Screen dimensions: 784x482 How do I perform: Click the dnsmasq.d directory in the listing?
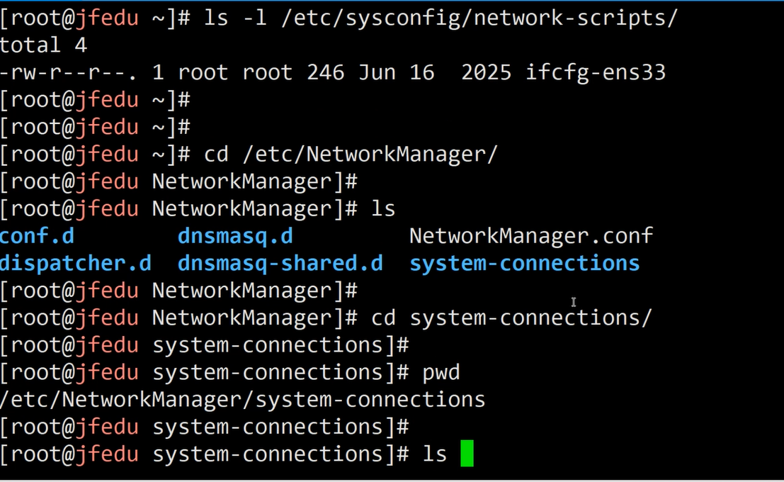235,236
